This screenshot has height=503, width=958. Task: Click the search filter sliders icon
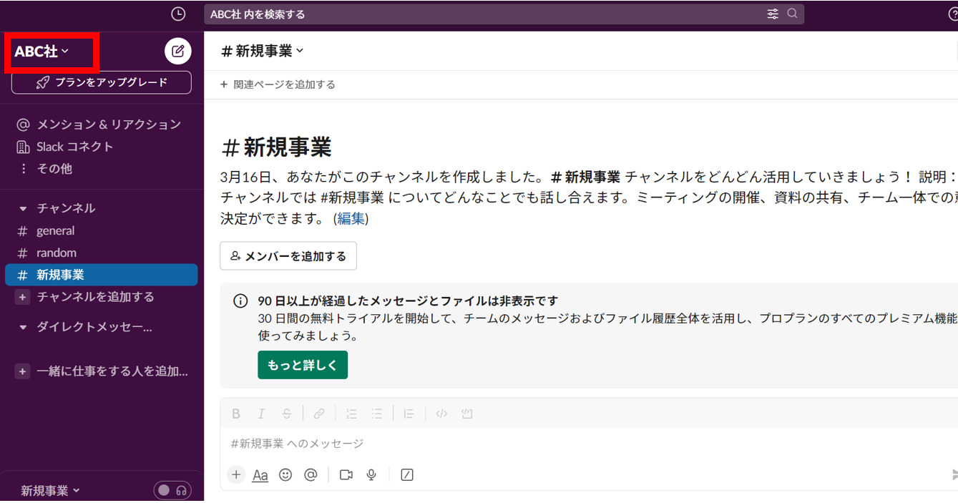[x=772, y=13]
